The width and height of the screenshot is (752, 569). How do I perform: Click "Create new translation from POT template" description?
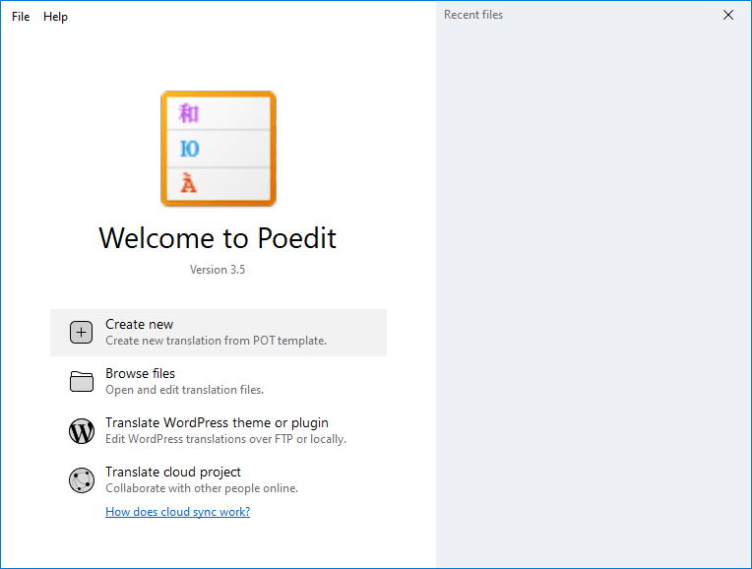[216, 341]
